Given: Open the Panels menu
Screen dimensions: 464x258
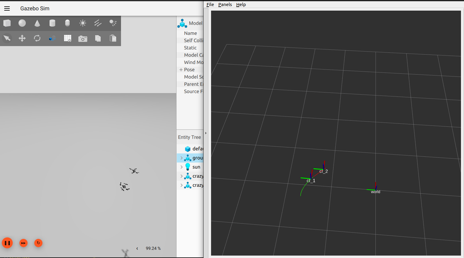Looking at the screenshot, I should click(x=225, y=4).
